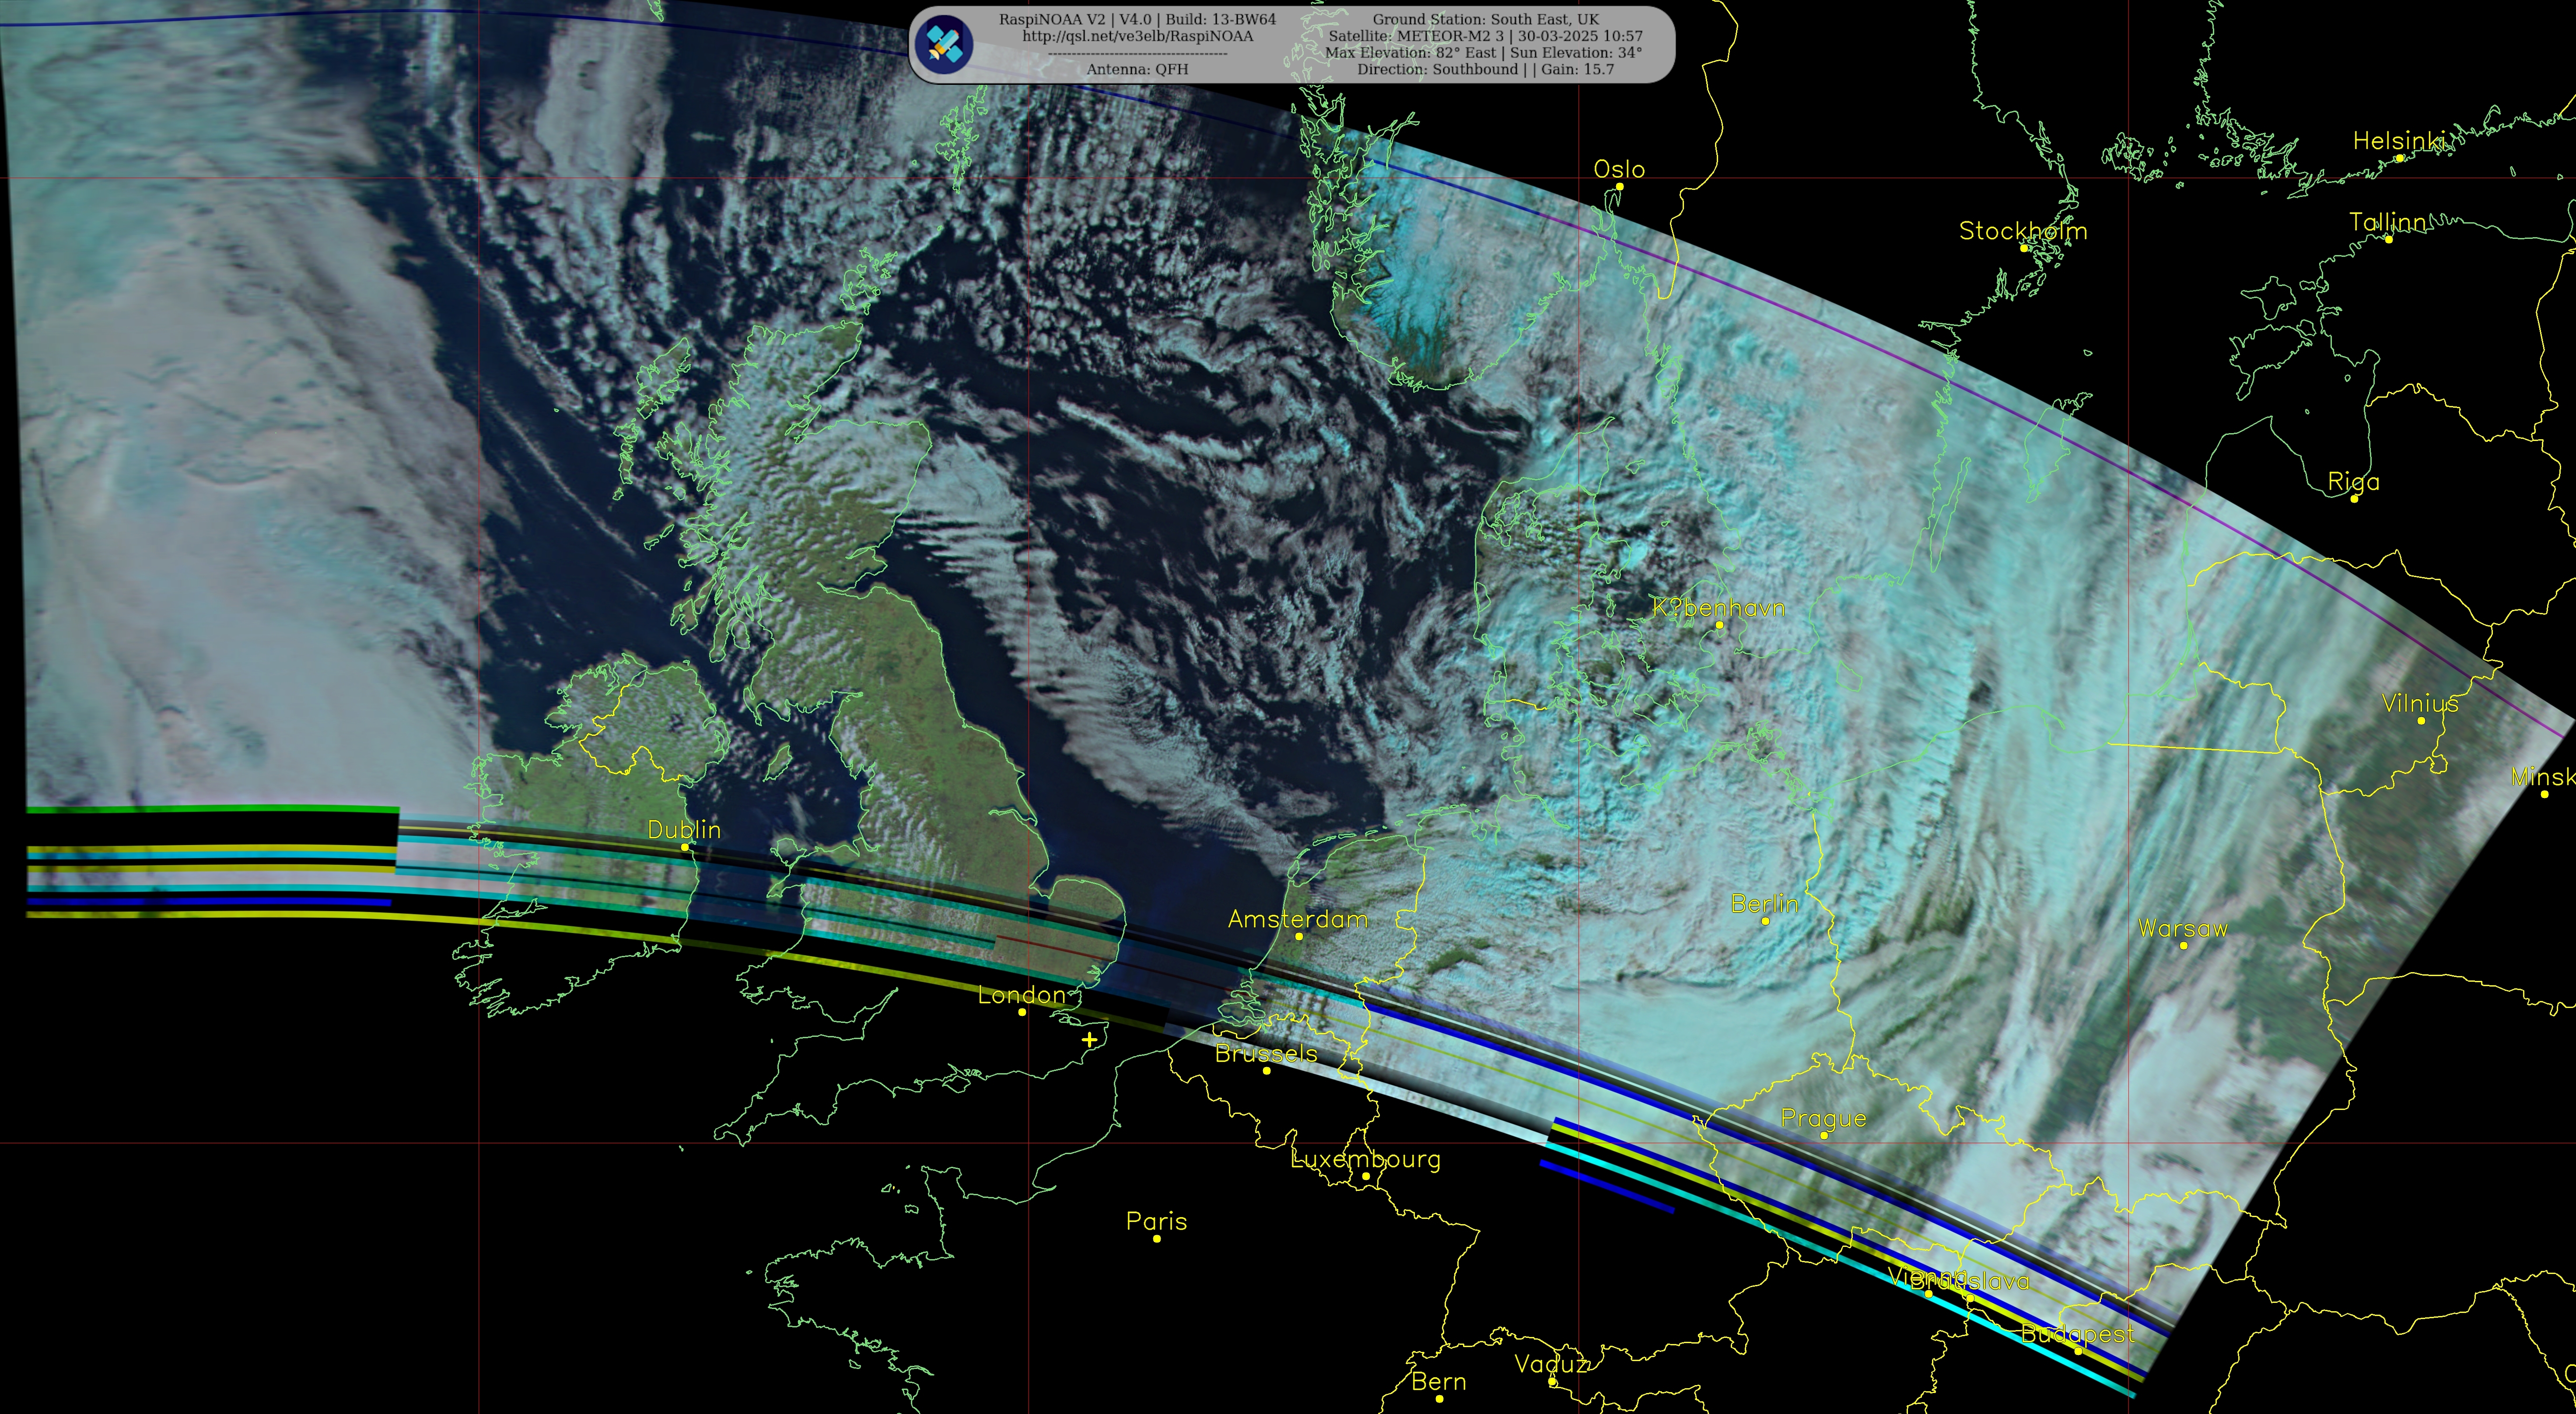The width and height of the screenshot is (2576, 1414).
Task: Click the Berlin city label
Action: pyautogui.click(x=1765, y=904)
